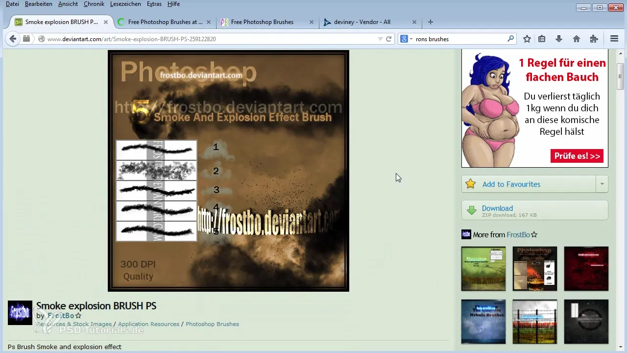Click the Add to Favourites button

tap(529, 184)
